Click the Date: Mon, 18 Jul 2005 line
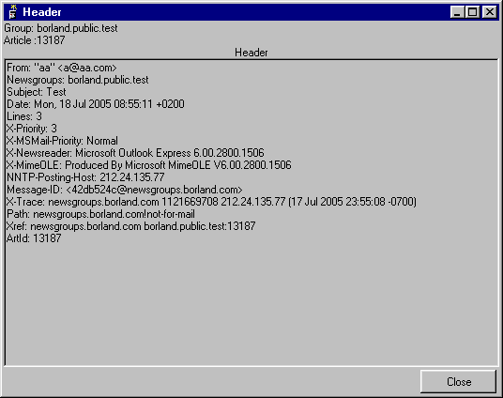This screenshot has width=503, height=398. (96, 104)
